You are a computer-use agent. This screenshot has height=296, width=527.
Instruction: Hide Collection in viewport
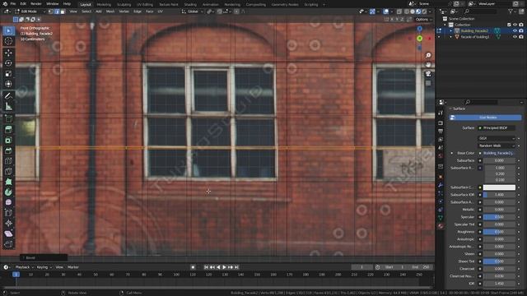[515, 25]
